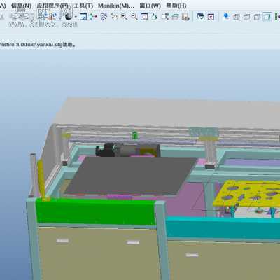
Task: Click the refit-to-screen icon
Action: coord(144,17)
